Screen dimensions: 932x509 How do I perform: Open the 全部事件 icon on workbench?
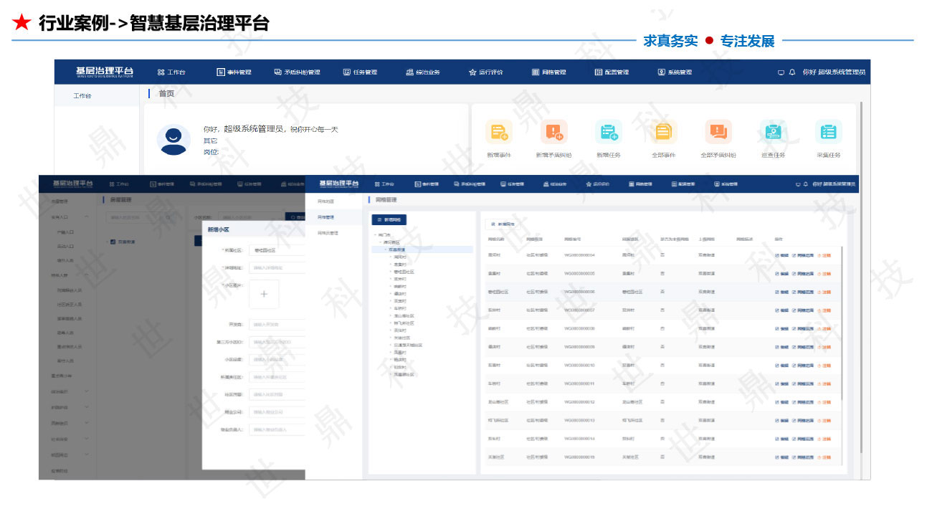pyautogui.click(x=662, y=132)
